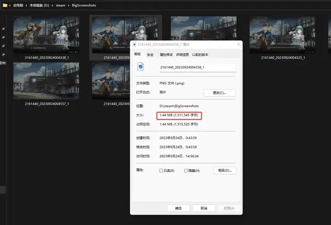The height and width of the screenshot is (225, 331).
Task: Click the file name field in the properties dialog
Action: tap(197, 67)
